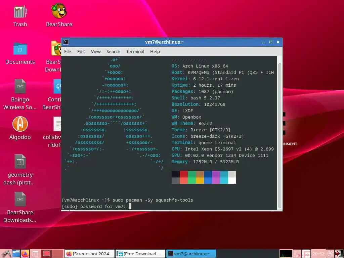The image size is (344, 258).
Task: Click the 'sudo pacman -Sy squashfs-tools' command
Action: click(153, 200)
